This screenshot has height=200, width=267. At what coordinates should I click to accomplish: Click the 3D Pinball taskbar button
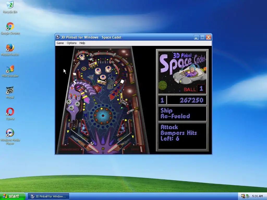(x=48, y=196)
